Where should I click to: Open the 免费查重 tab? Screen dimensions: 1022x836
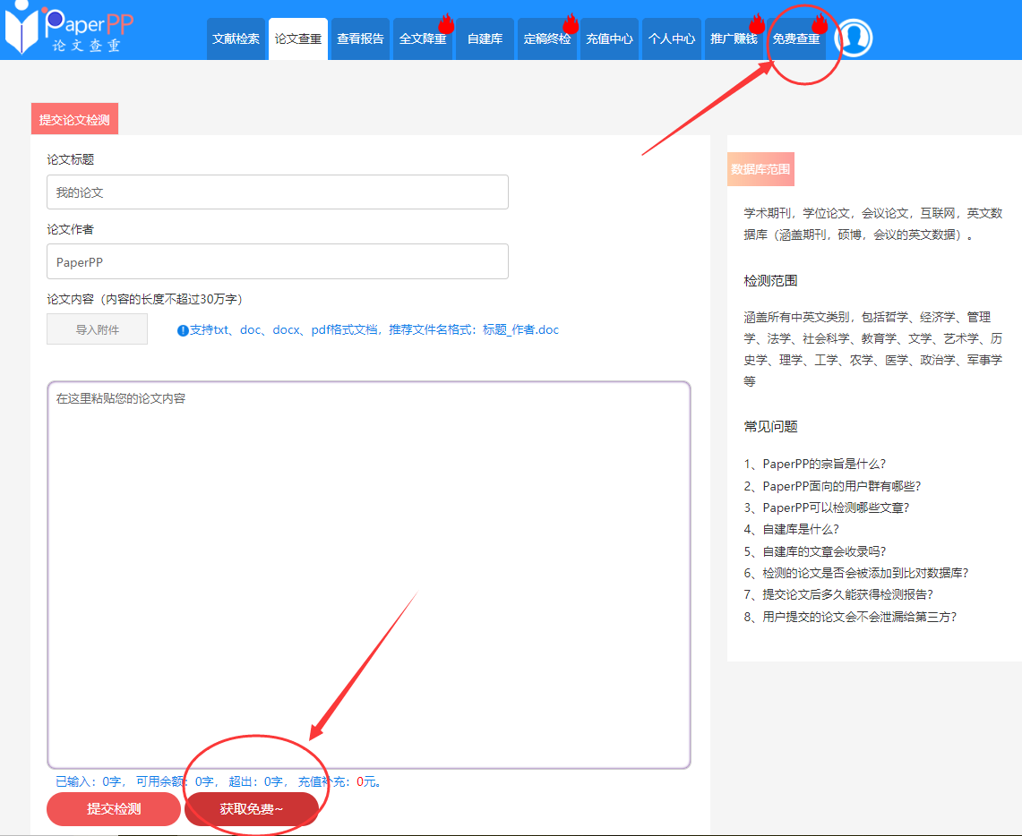click(x=796, y=39)
